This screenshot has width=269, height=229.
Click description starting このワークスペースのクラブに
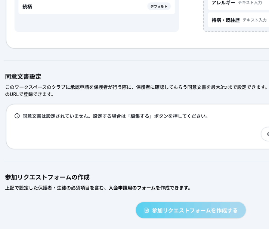(136, 87)
